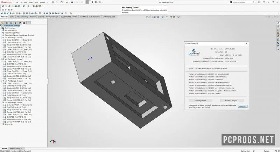
Task: Open the View Settings monitor icon in the heads-up toolbar
Action: coord(178,17)
